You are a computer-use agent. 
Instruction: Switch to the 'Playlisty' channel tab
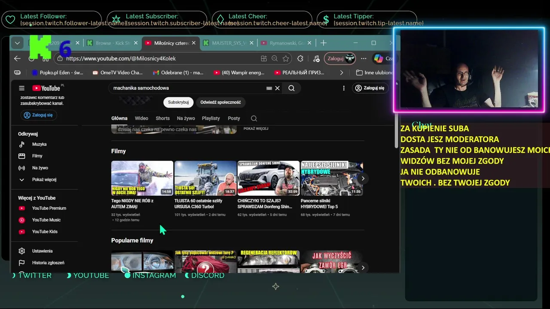pos(211,118)
